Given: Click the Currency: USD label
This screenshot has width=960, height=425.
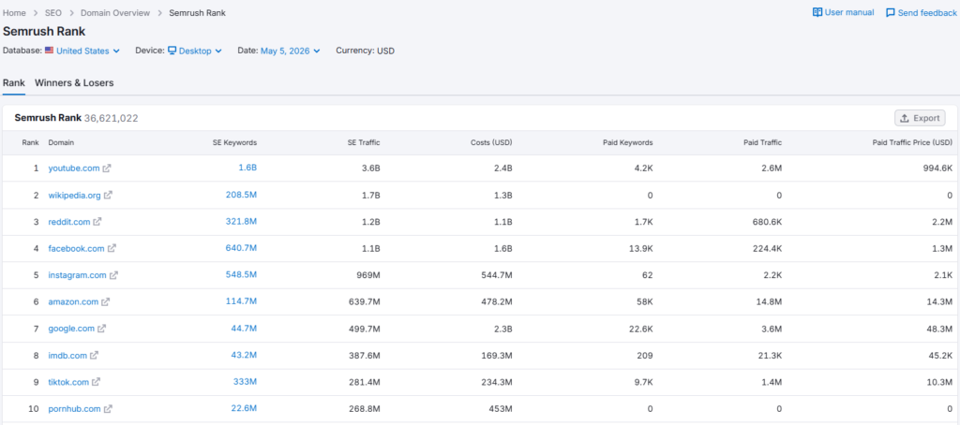Looking at the screenshot, I should click(366, 51).
